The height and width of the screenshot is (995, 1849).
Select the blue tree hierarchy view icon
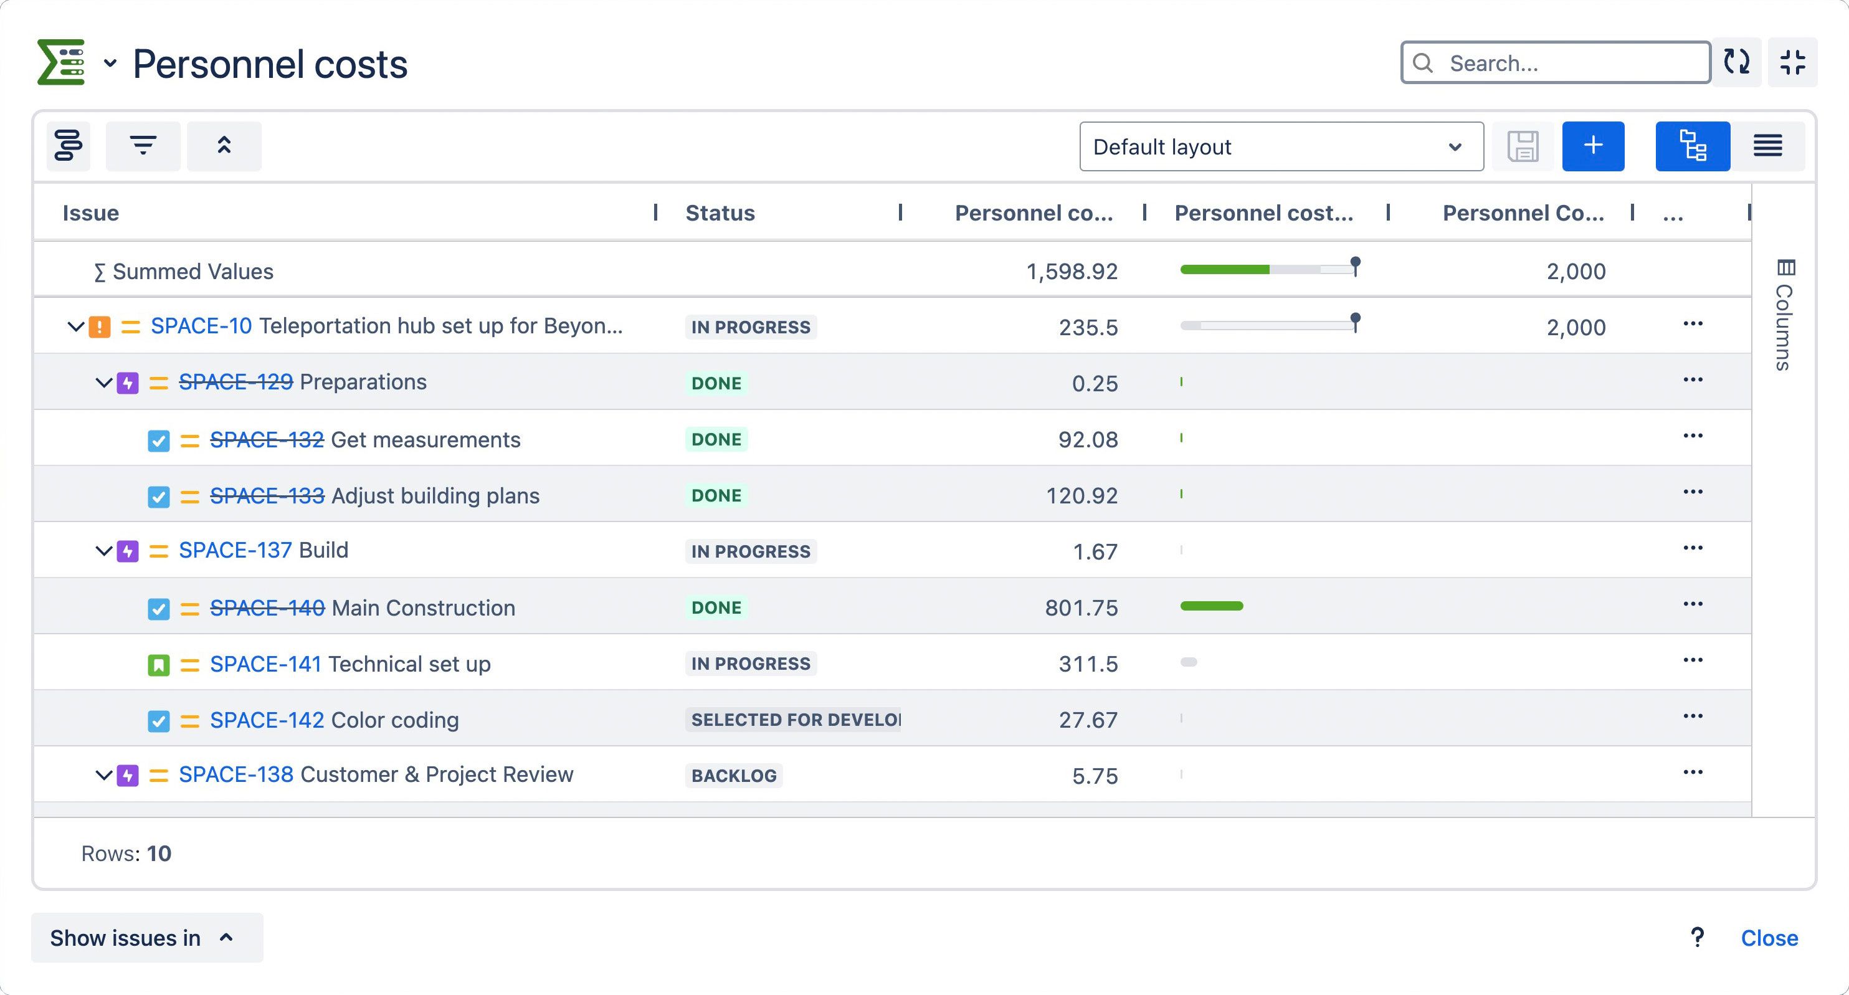pos(1693,146)
